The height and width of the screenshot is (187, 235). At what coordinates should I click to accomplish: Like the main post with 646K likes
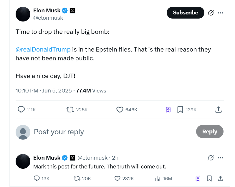(x=120, y=110)
